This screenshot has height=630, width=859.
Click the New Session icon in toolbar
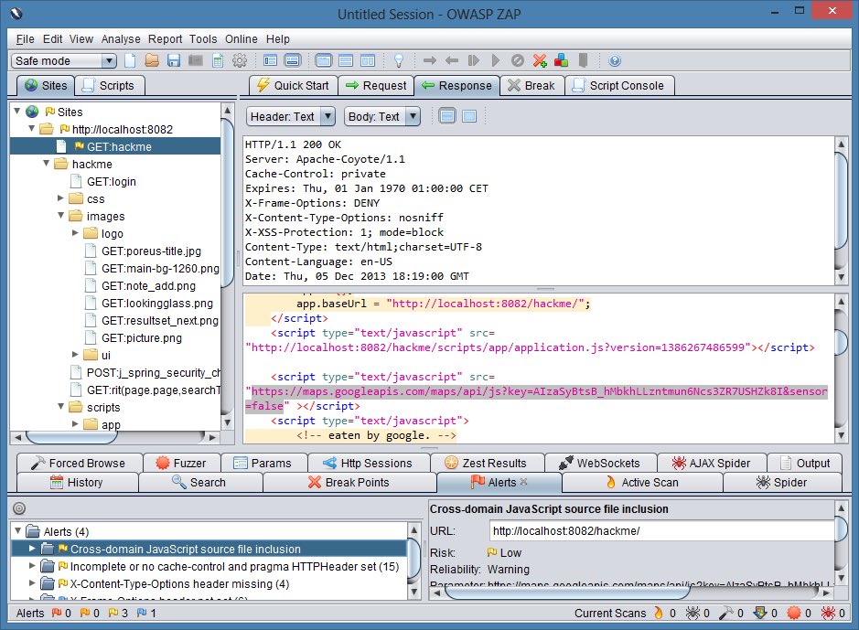pos(130,60)
